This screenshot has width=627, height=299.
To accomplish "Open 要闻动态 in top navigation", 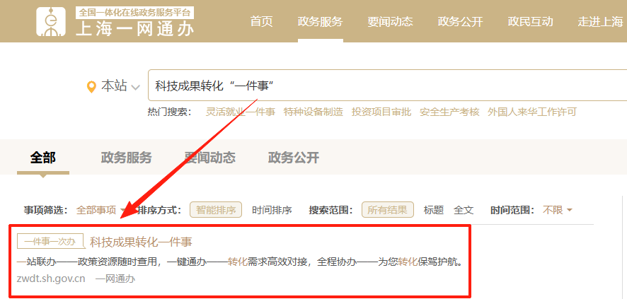I will click(x=390, y=21).
